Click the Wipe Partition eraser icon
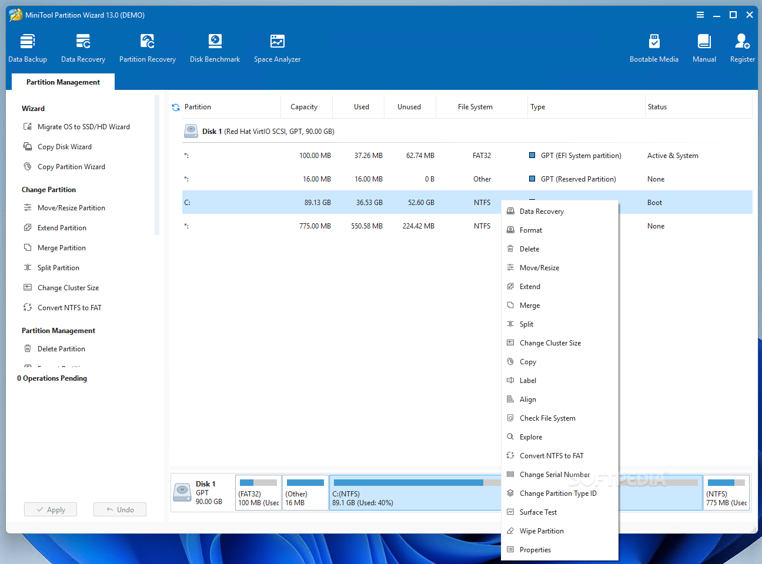The image size is (762, 564). pos(510,531)
